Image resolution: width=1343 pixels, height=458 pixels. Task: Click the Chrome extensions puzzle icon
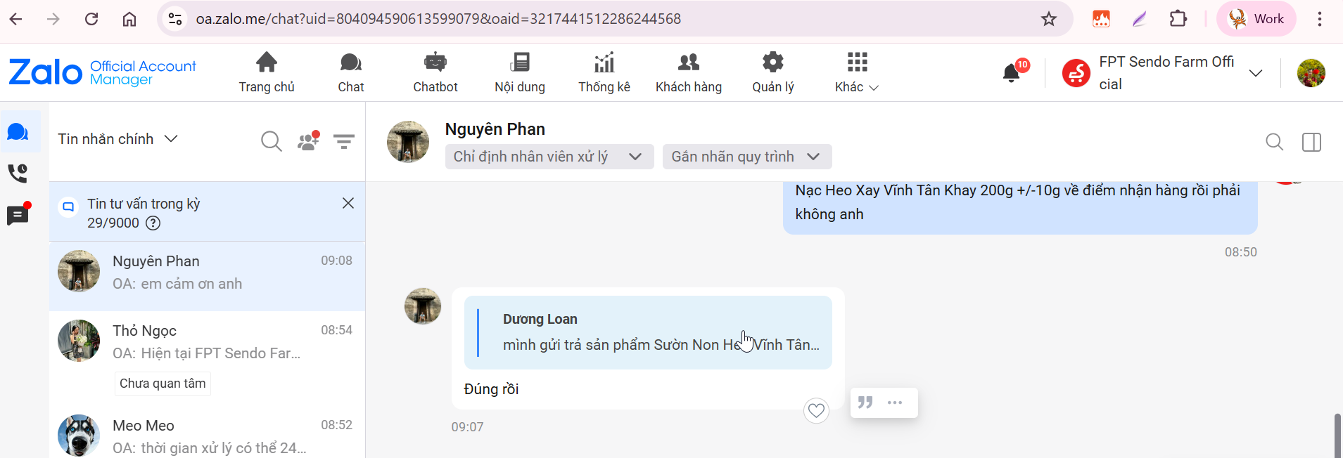(1178, 19)
